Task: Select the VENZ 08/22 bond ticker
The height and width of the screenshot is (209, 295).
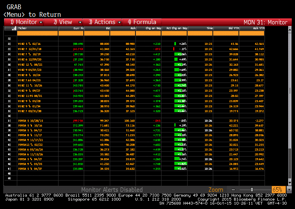Action: coord(30,64)
